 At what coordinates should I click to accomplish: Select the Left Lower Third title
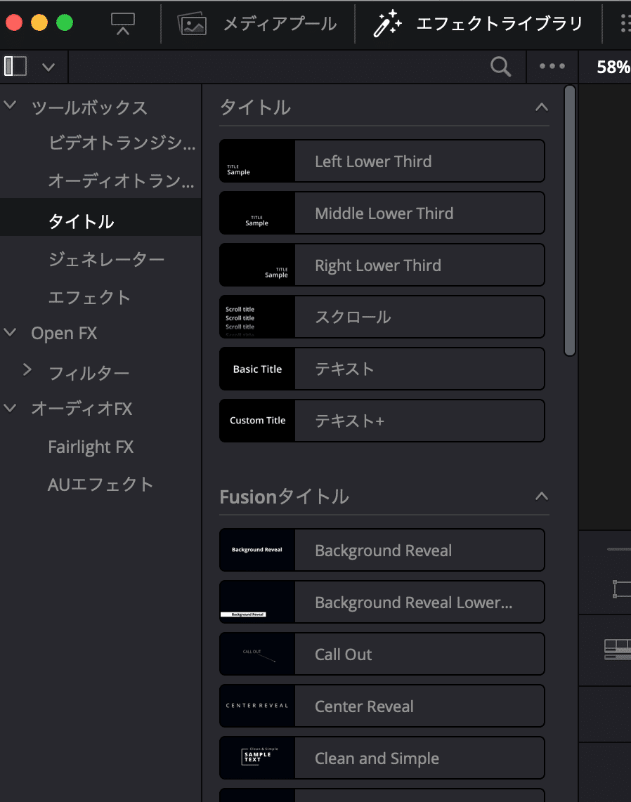[x=382, y=161]
